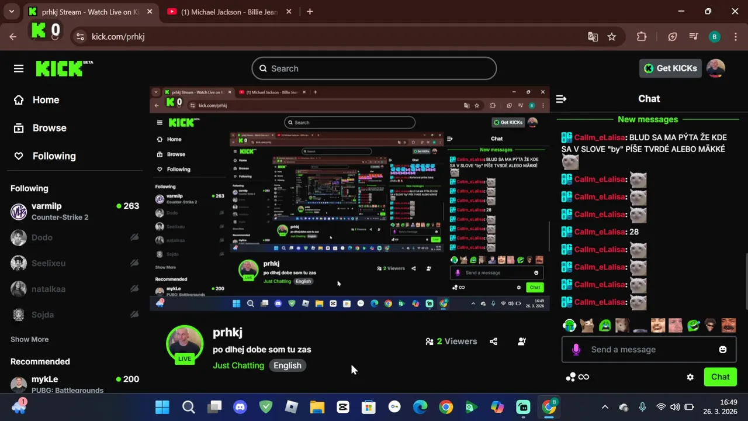Go back in browser
748x421 pixels.
point(13,37)
